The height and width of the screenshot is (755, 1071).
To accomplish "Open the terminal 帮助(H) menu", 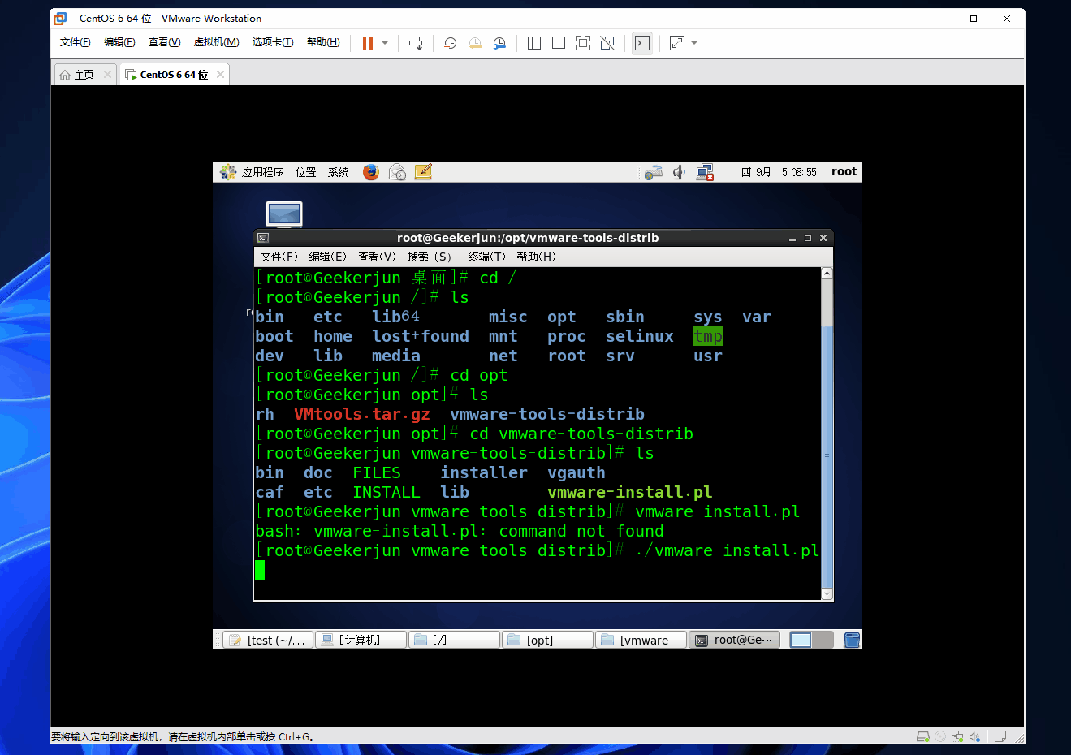I will [536, 257].
